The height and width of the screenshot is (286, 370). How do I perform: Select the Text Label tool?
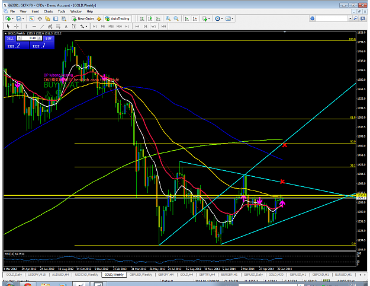coord(74,26)
